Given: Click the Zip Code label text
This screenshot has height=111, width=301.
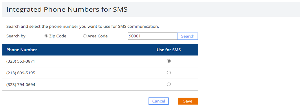Looking at the screenshot, I should (x=57, y=36).
